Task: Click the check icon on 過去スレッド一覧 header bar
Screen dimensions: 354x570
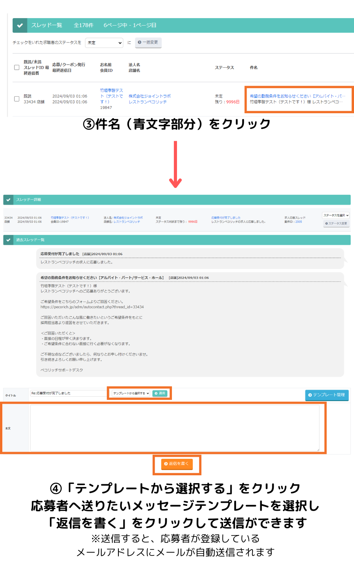Action: coord(8,240)
